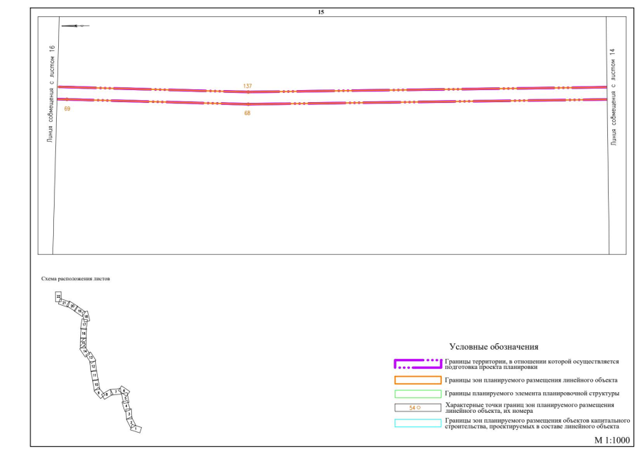The image size is (642, 454).
Task: Click characteristic point label 137
Action: click(x=248, y=86)
